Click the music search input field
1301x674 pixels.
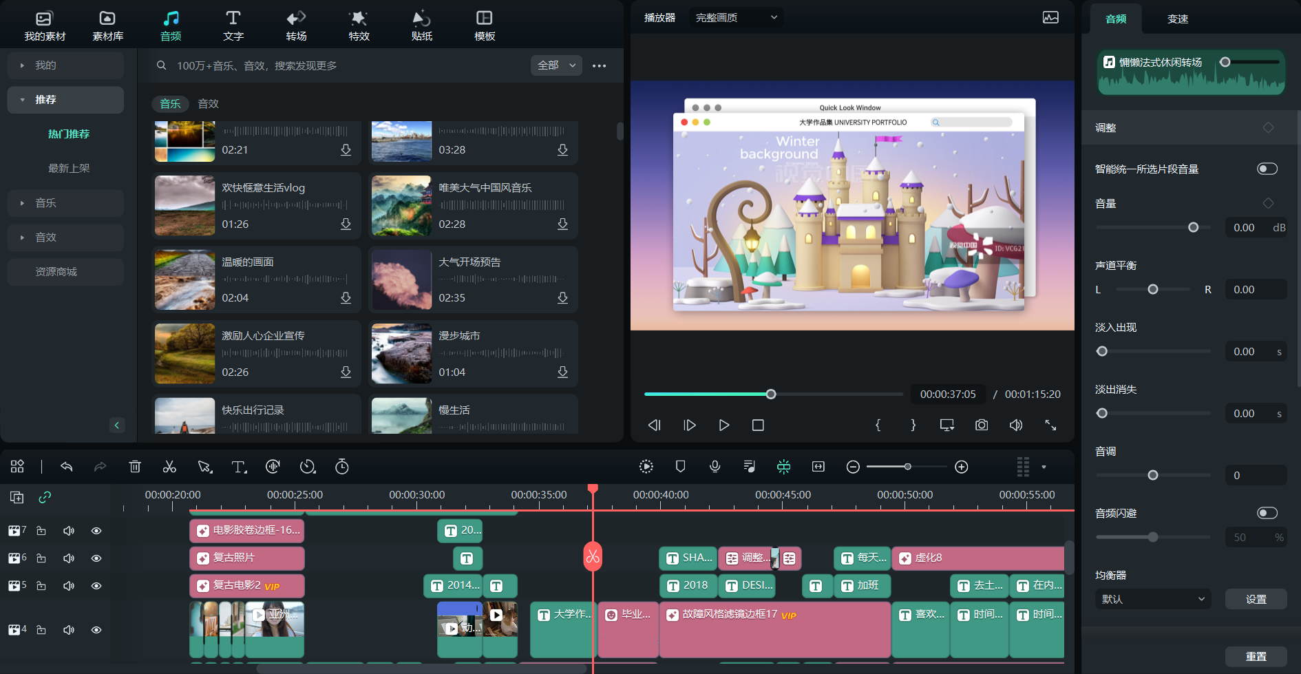pyautogui.click(x=344, y=65)
